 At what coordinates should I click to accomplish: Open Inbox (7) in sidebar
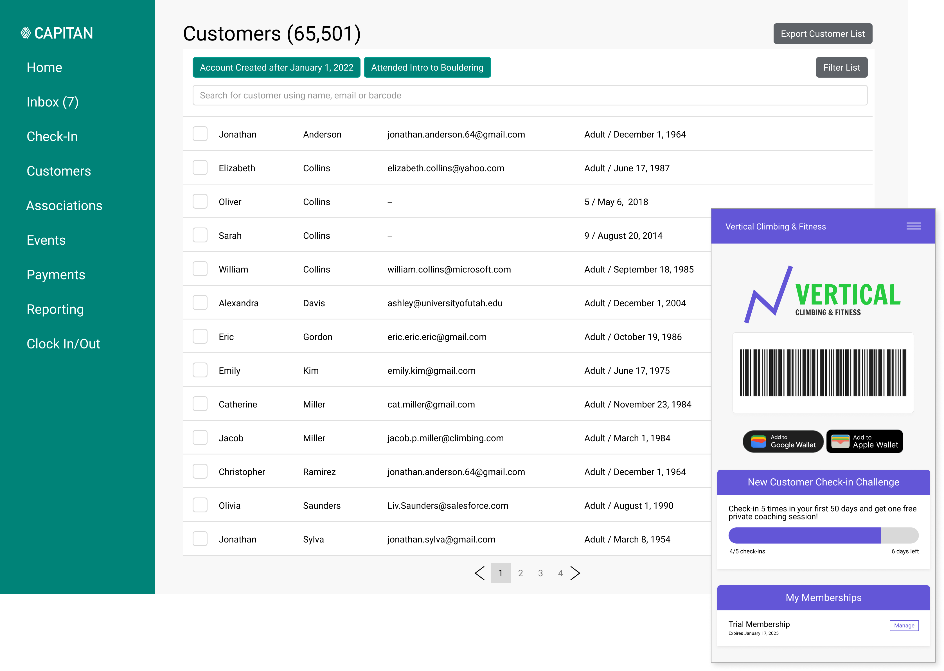click(x=53, y=102)
